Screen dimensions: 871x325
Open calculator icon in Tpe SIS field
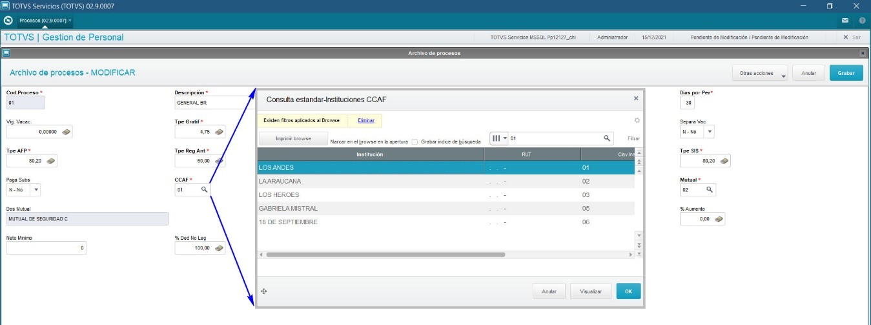724,160
